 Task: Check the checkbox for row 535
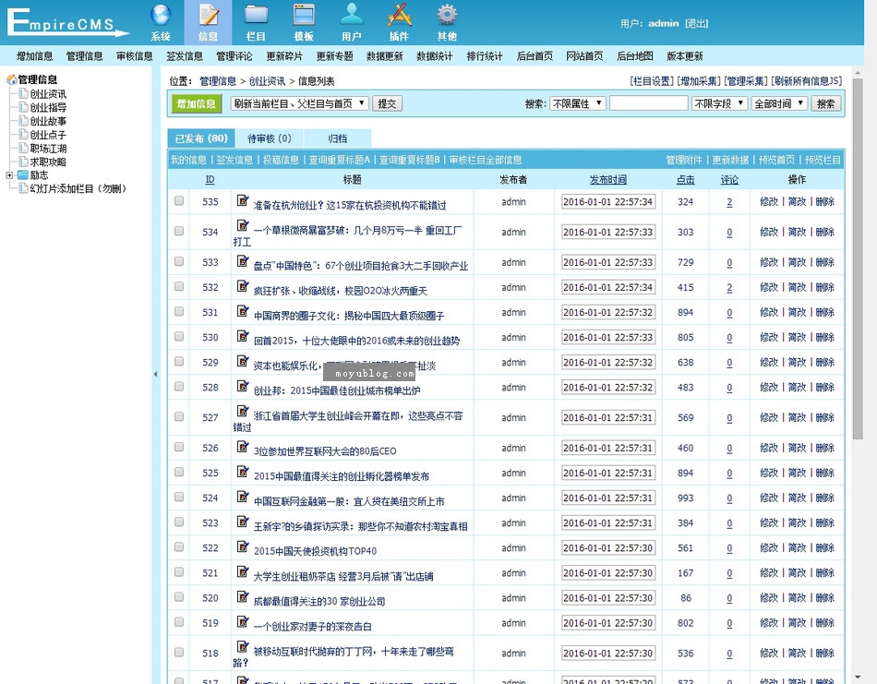click(x=179, y=200)
